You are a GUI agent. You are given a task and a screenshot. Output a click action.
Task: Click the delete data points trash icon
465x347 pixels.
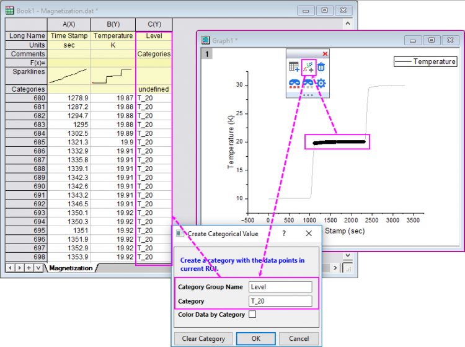tap(321, 67)
